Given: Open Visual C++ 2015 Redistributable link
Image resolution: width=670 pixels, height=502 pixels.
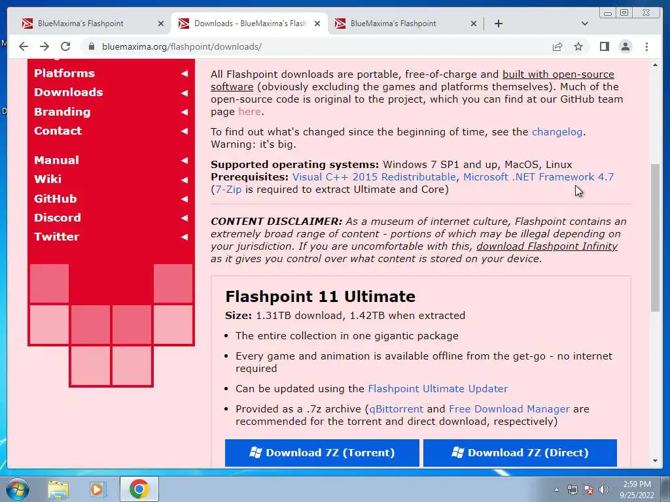Looking at the screenshot, I should pos(374,176).
